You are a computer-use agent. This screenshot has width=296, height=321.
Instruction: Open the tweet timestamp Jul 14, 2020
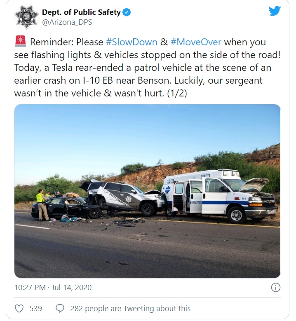pyautogui.click(x=53, y=287)
